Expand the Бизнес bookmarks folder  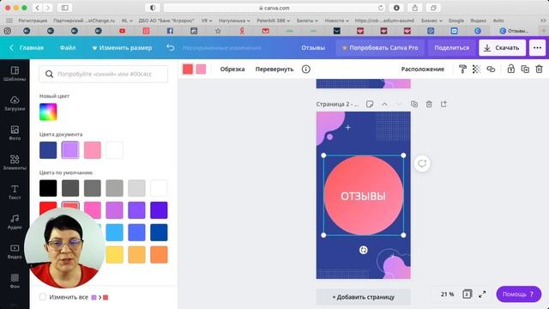(x=431, y=21)
